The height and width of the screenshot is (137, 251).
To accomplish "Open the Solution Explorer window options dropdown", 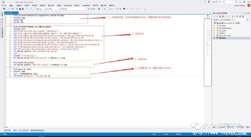I will click(x=244, y=13).
